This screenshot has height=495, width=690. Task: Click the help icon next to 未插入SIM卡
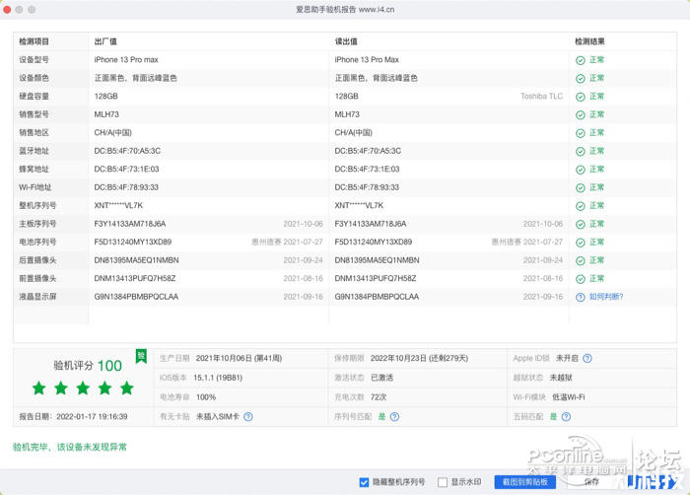click(248, 417)
